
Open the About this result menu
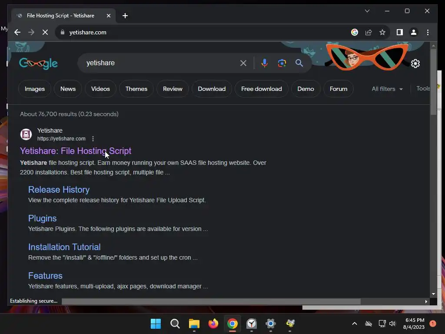point(93,139)
